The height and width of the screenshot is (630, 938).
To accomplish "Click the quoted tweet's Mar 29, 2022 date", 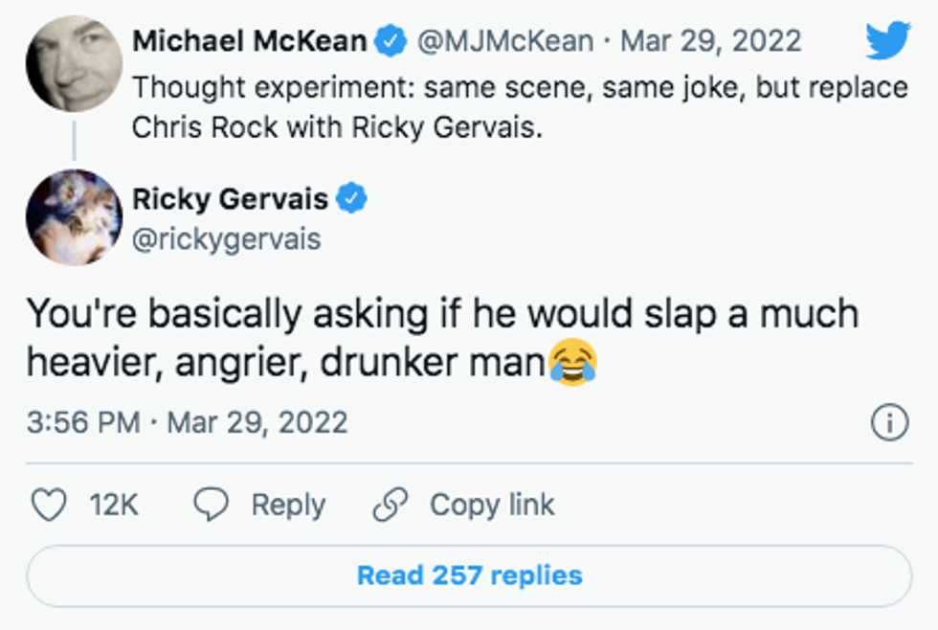I will (x=710, y=41).
